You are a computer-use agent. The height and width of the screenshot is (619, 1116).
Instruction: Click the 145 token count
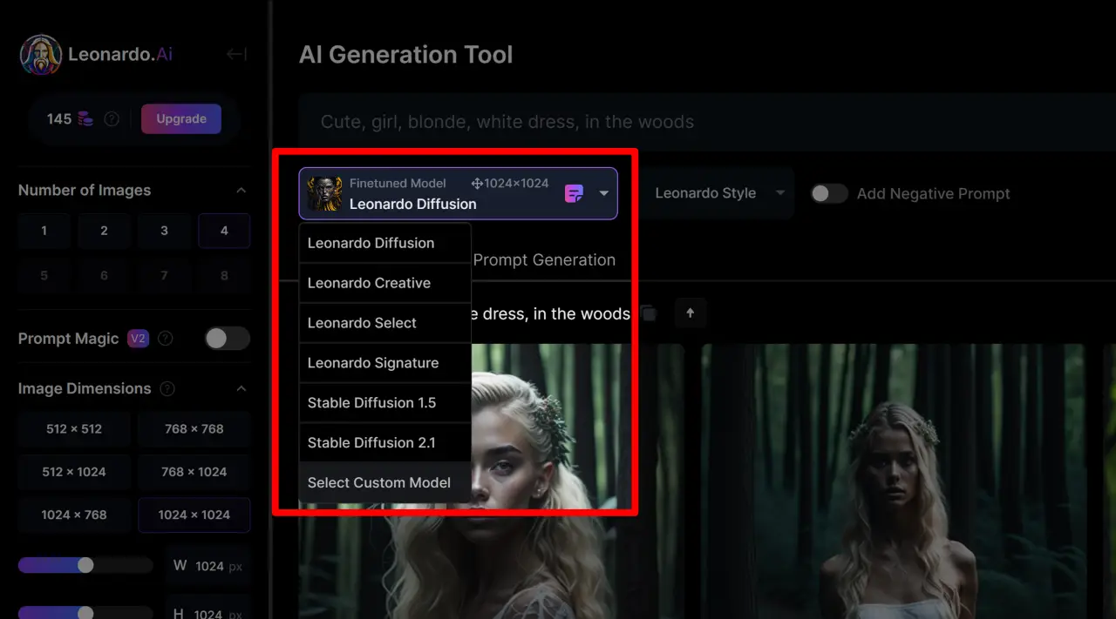pyautogui.click(x=59, y=119)
